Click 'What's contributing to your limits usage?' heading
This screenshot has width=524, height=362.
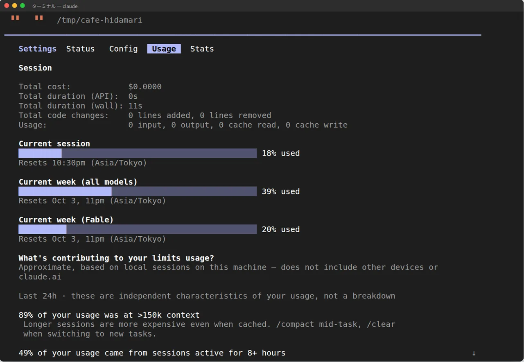point(116,258)
